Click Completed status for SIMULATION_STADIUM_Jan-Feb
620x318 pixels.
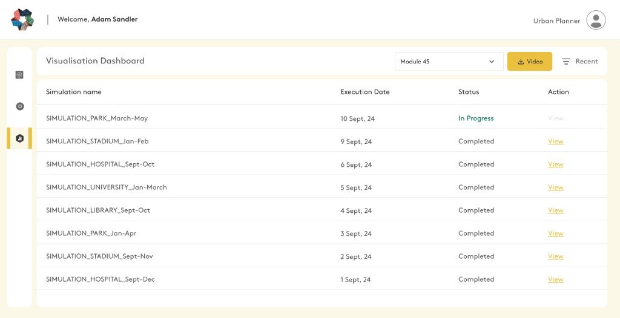(x=476, y=141)
